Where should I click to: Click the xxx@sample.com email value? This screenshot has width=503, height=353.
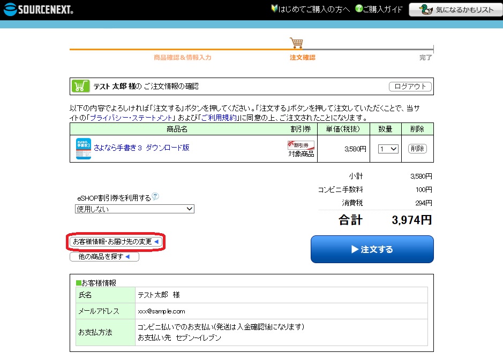[161, 311]
